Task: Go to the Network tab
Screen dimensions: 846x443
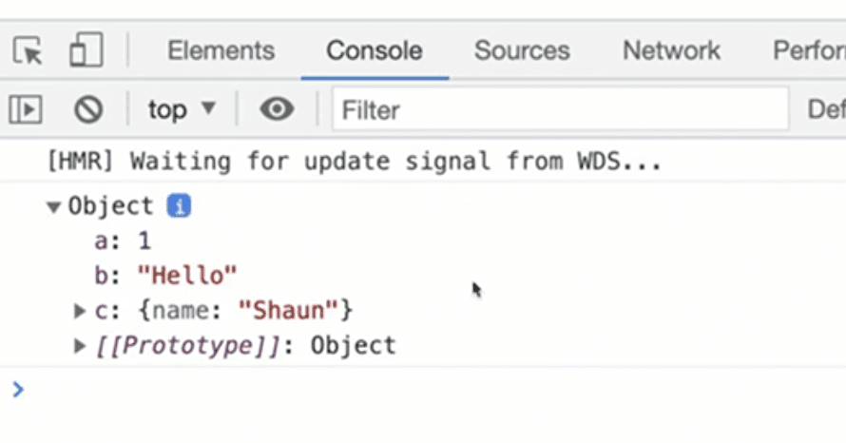Action: (x=672, y=50)
